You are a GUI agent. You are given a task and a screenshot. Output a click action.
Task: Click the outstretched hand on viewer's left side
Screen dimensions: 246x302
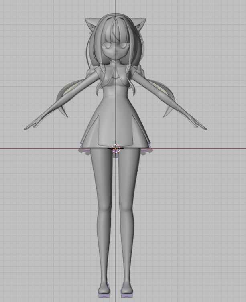pos(34,123)
